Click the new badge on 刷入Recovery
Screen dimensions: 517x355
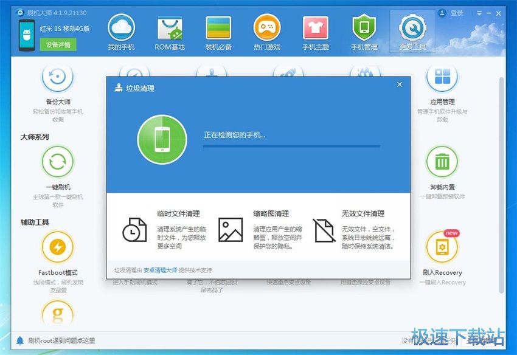coord(451,233)
